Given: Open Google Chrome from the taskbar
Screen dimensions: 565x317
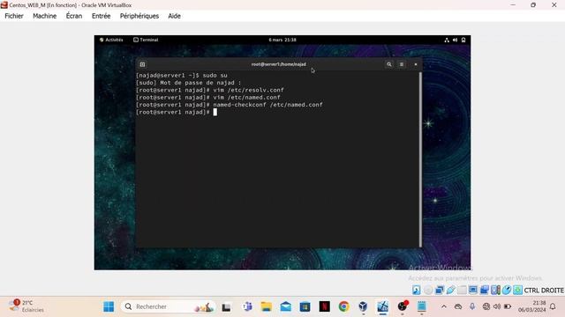Looking at the screenshot, I should [343, 306].
